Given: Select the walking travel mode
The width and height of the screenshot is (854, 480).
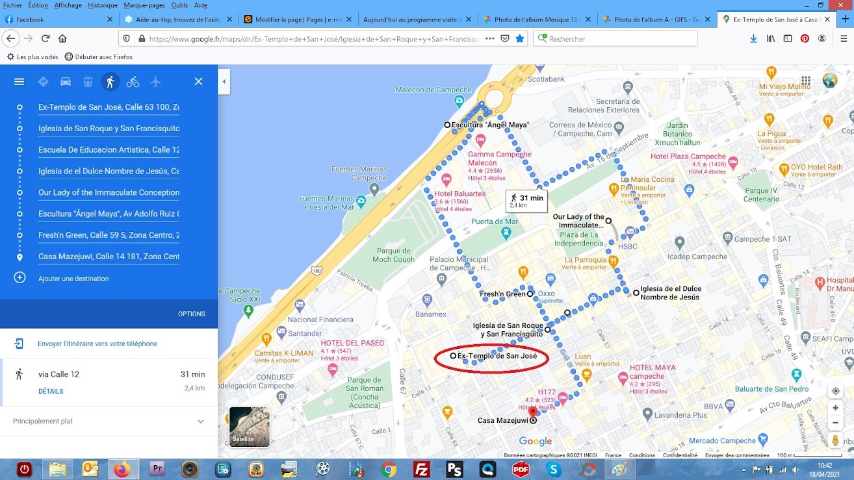Looking at the screenshot, I should tap(110, 82).
